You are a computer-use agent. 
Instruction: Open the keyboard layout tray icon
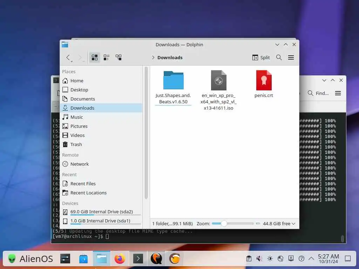pyautogui.click(x=291, y=258)
